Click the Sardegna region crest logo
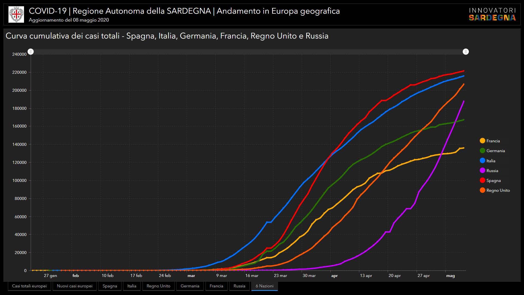 16,14
